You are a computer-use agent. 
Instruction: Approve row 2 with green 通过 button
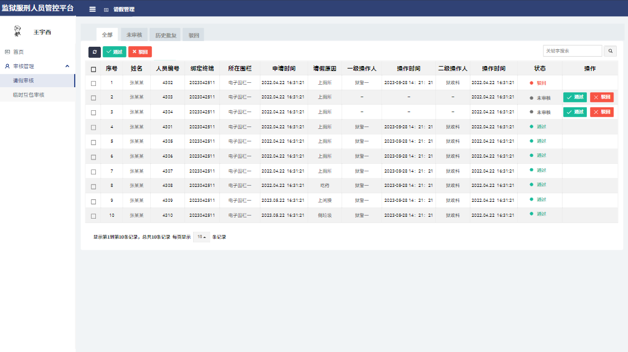tap(574, 97)
